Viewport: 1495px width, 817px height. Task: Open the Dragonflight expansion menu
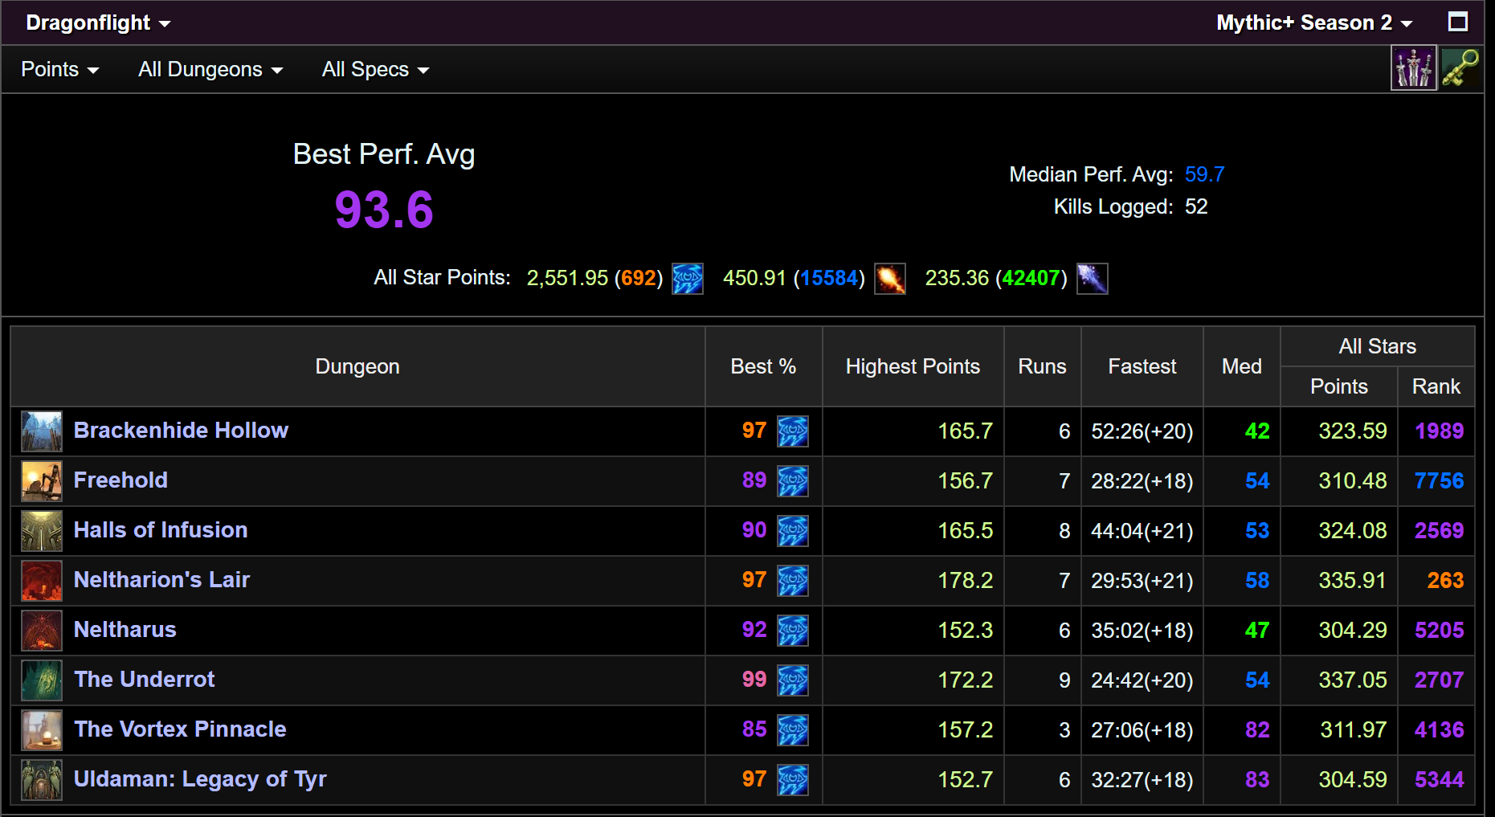[x=96, y=22]
